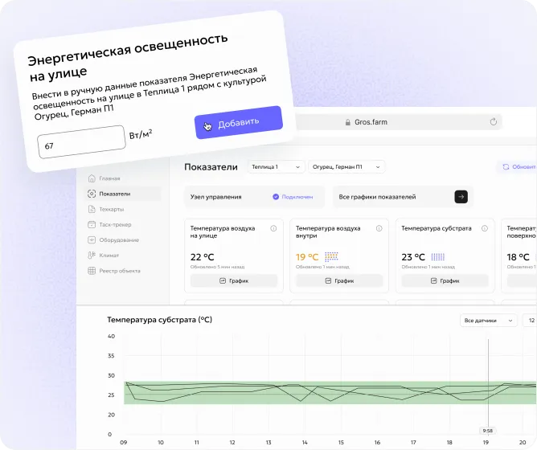Click the Оборудование sidebar icon
This screenshot has height=450, width=537.
click(x=92, y=240)
